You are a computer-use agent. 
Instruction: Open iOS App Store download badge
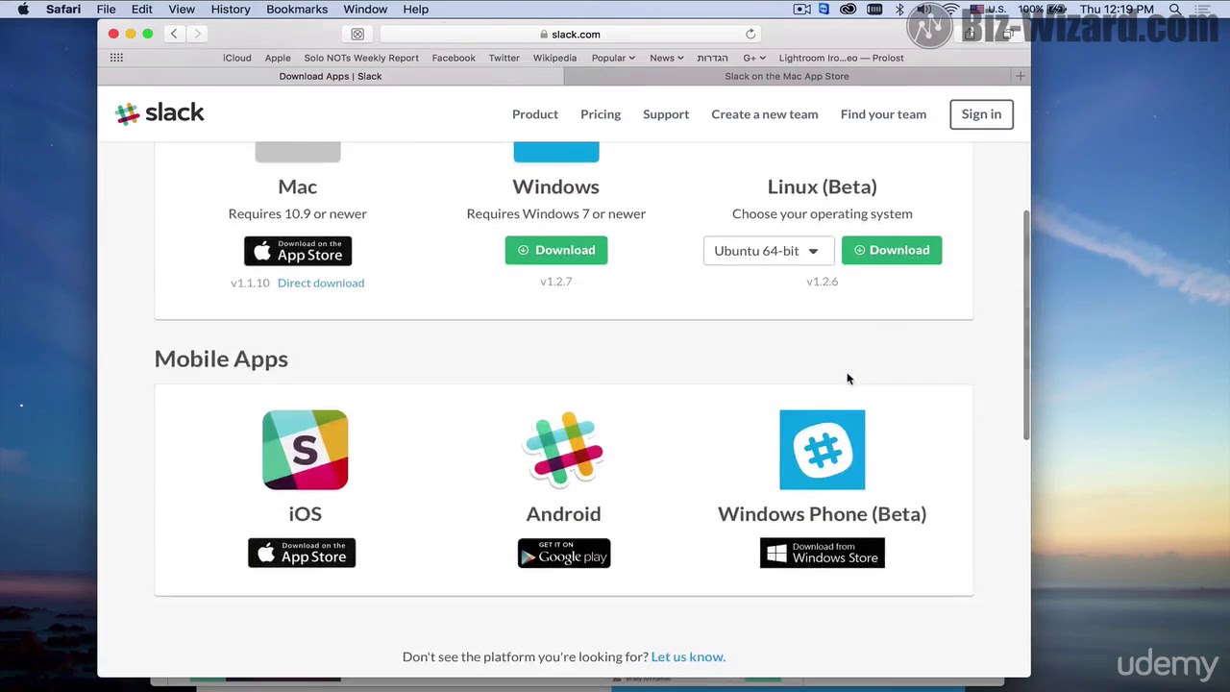coord(302,553)
